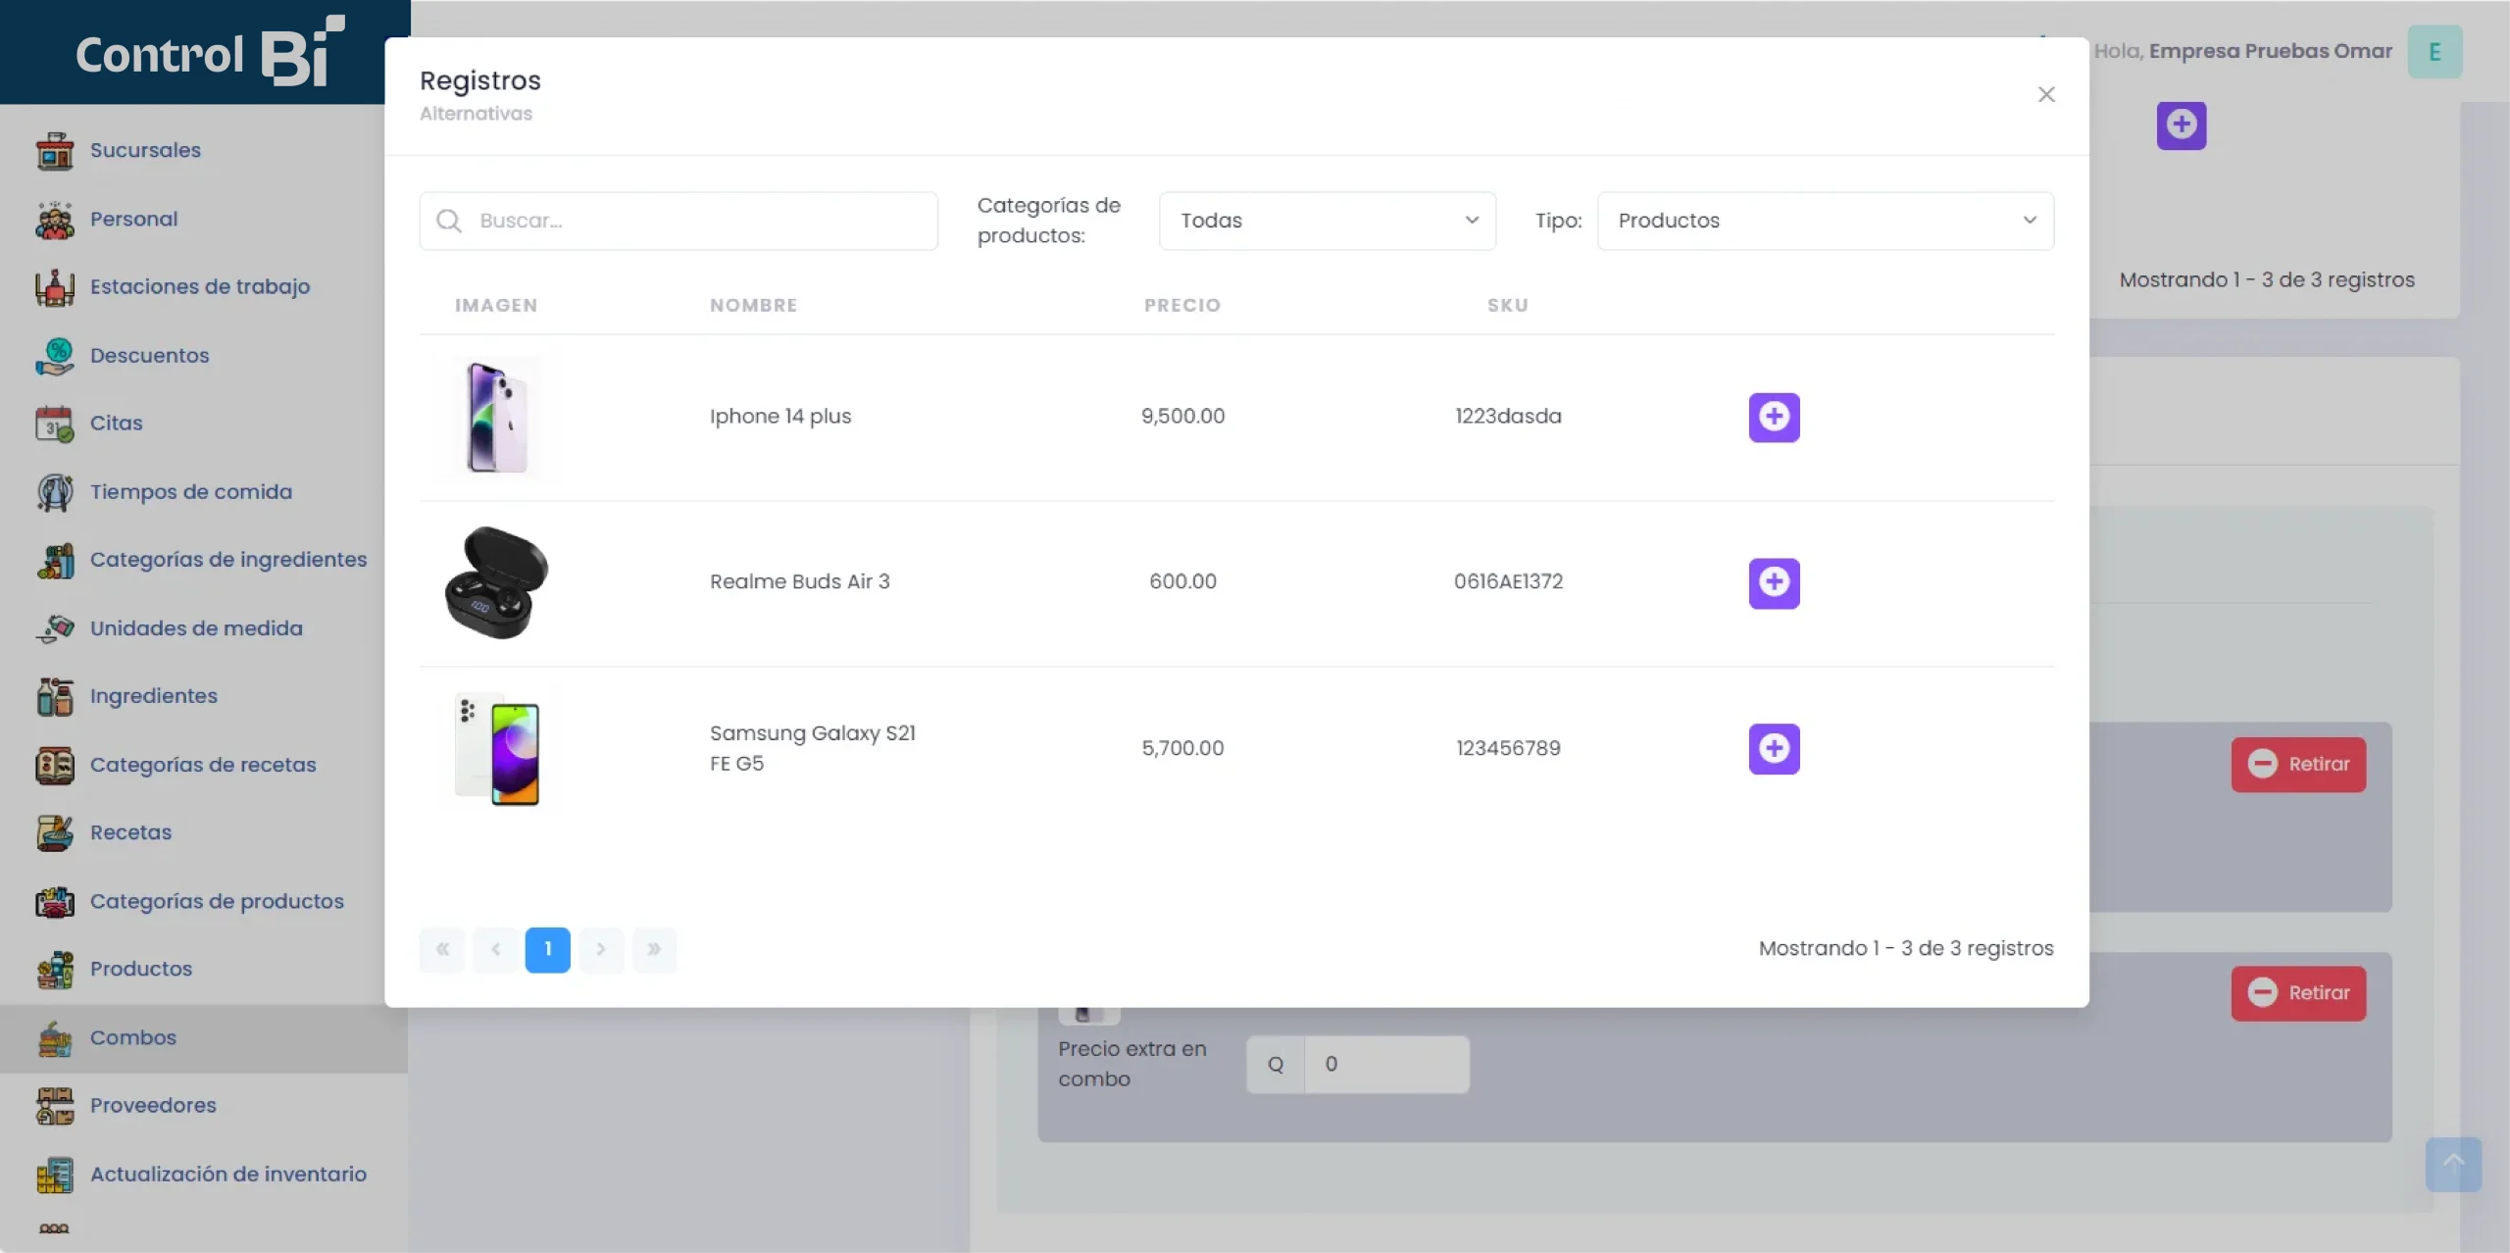Click the Tiempos de comida label
This screenshot has height=1253, width=2510.
(x=191, y=491)
